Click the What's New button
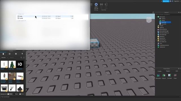 point(166,1)
